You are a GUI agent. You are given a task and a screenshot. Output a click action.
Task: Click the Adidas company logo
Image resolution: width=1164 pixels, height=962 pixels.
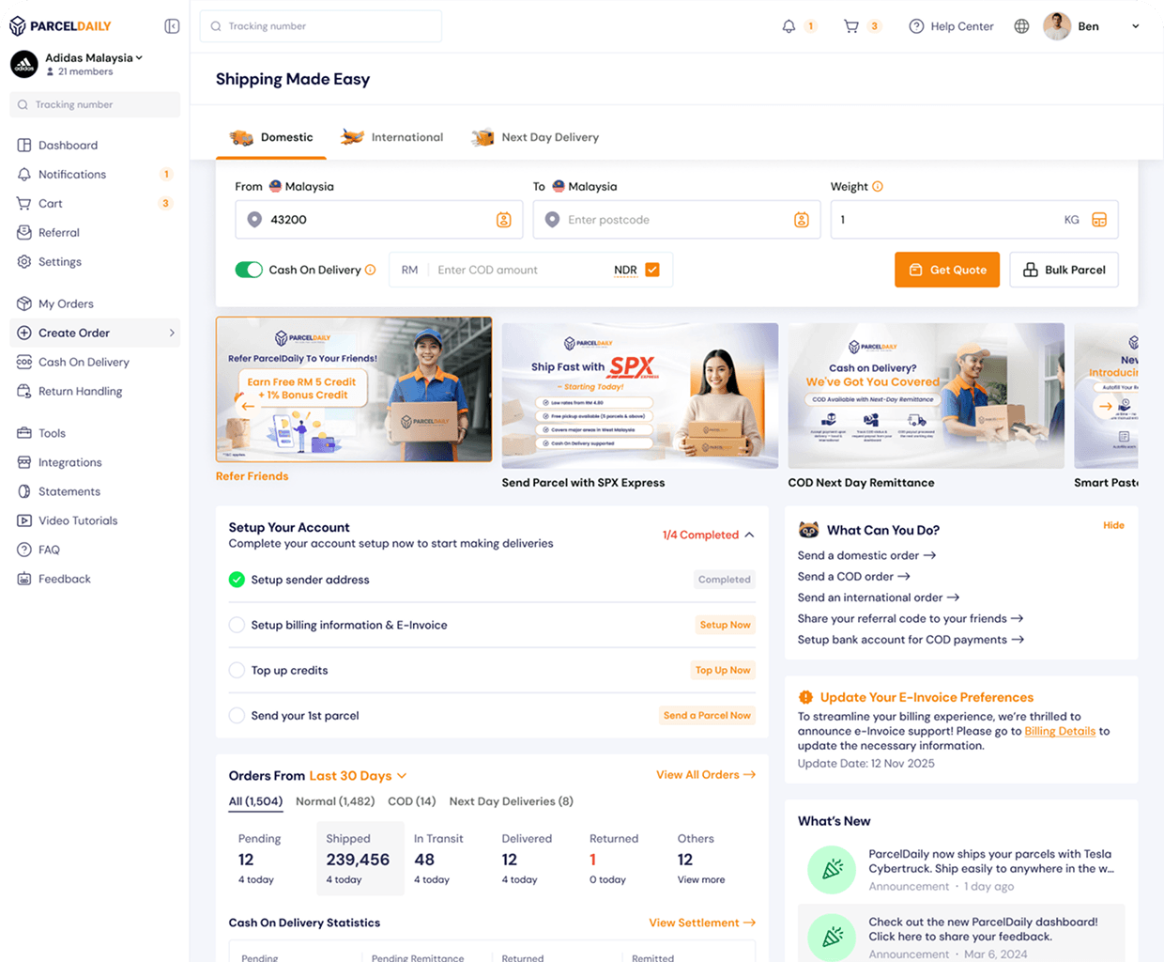(23, 64)
